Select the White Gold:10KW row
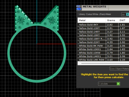This screenshot has width=129, height=97. coord(103,53)
